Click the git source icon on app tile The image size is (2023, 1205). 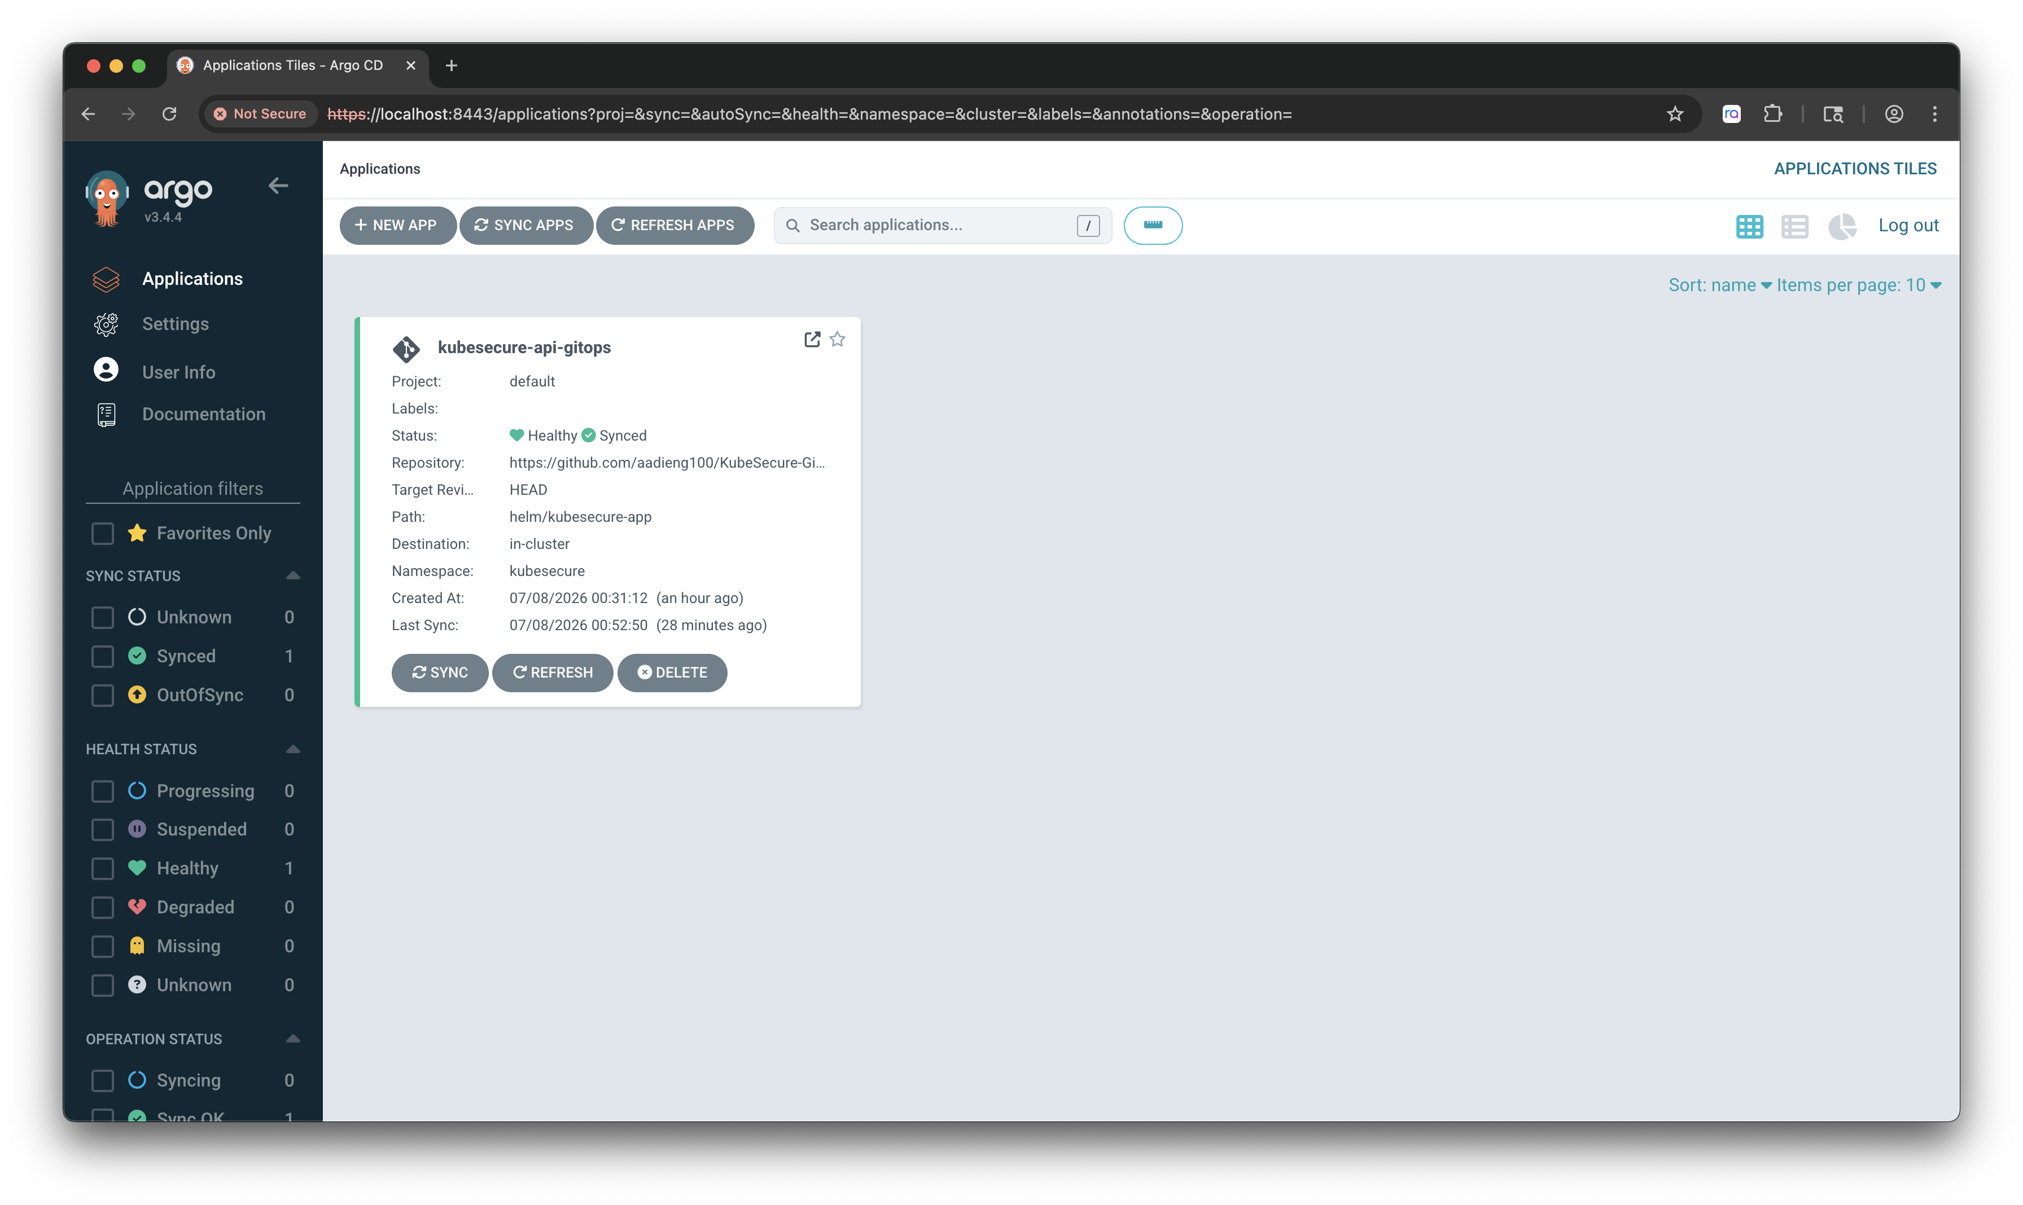coord(406,349)
